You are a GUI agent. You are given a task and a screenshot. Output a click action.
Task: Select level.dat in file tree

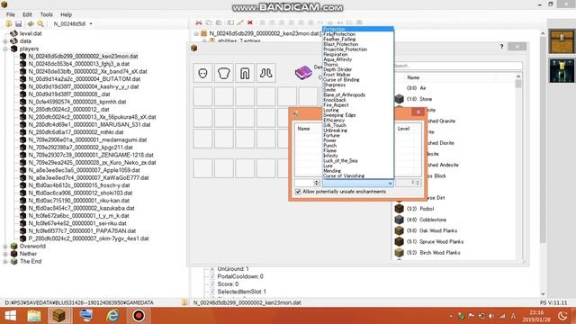pyautogui.click(x=31, y=33)
